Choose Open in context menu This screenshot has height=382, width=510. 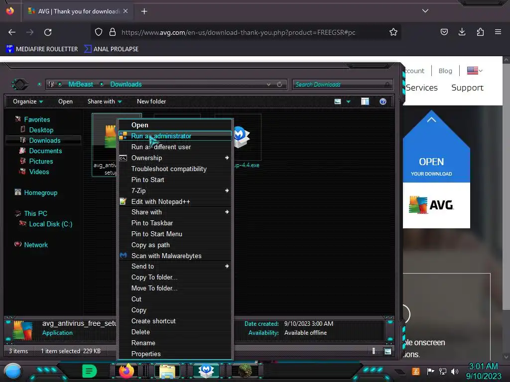point(175,125)
